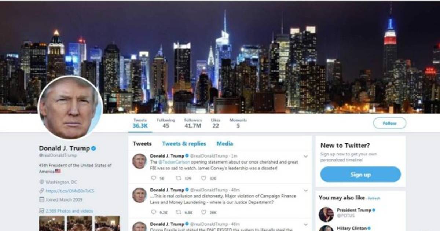Click reply icon on the collusion tweet
Screen dimensions: 440x231
tap(153, 212)
